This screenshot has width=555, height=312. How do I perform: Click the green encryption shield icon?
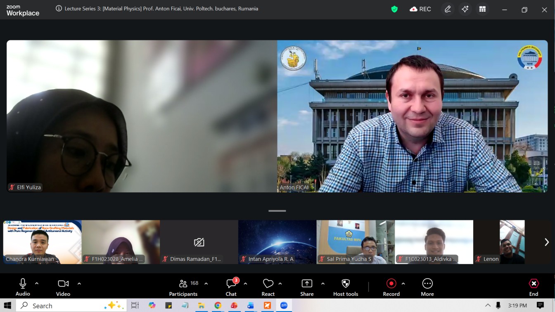coord(394,9)
